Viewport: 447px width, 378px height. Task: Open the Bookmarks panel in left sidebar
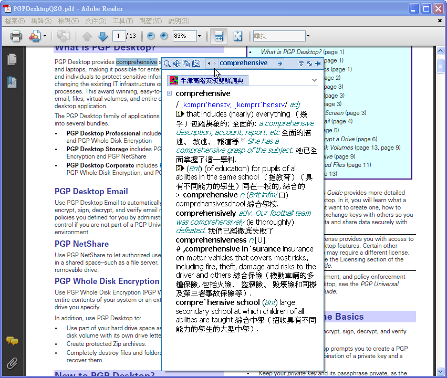[x=12, y=82]
